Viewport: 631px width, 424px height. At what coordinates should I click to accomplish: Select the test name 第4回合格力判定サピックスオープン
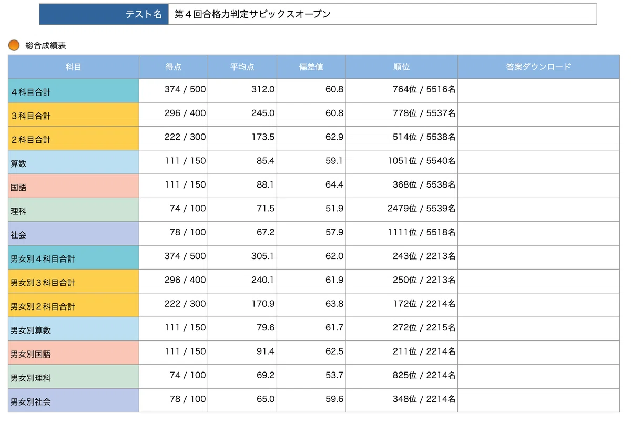point(252,14)
